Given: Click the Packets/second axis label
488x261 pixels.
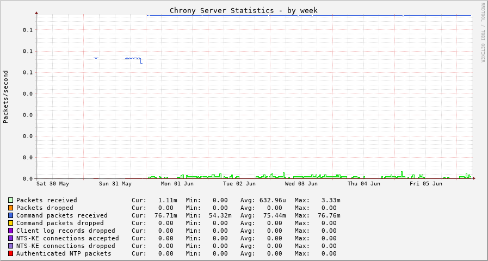Looking at the screenshot, I should click(5, 97).
